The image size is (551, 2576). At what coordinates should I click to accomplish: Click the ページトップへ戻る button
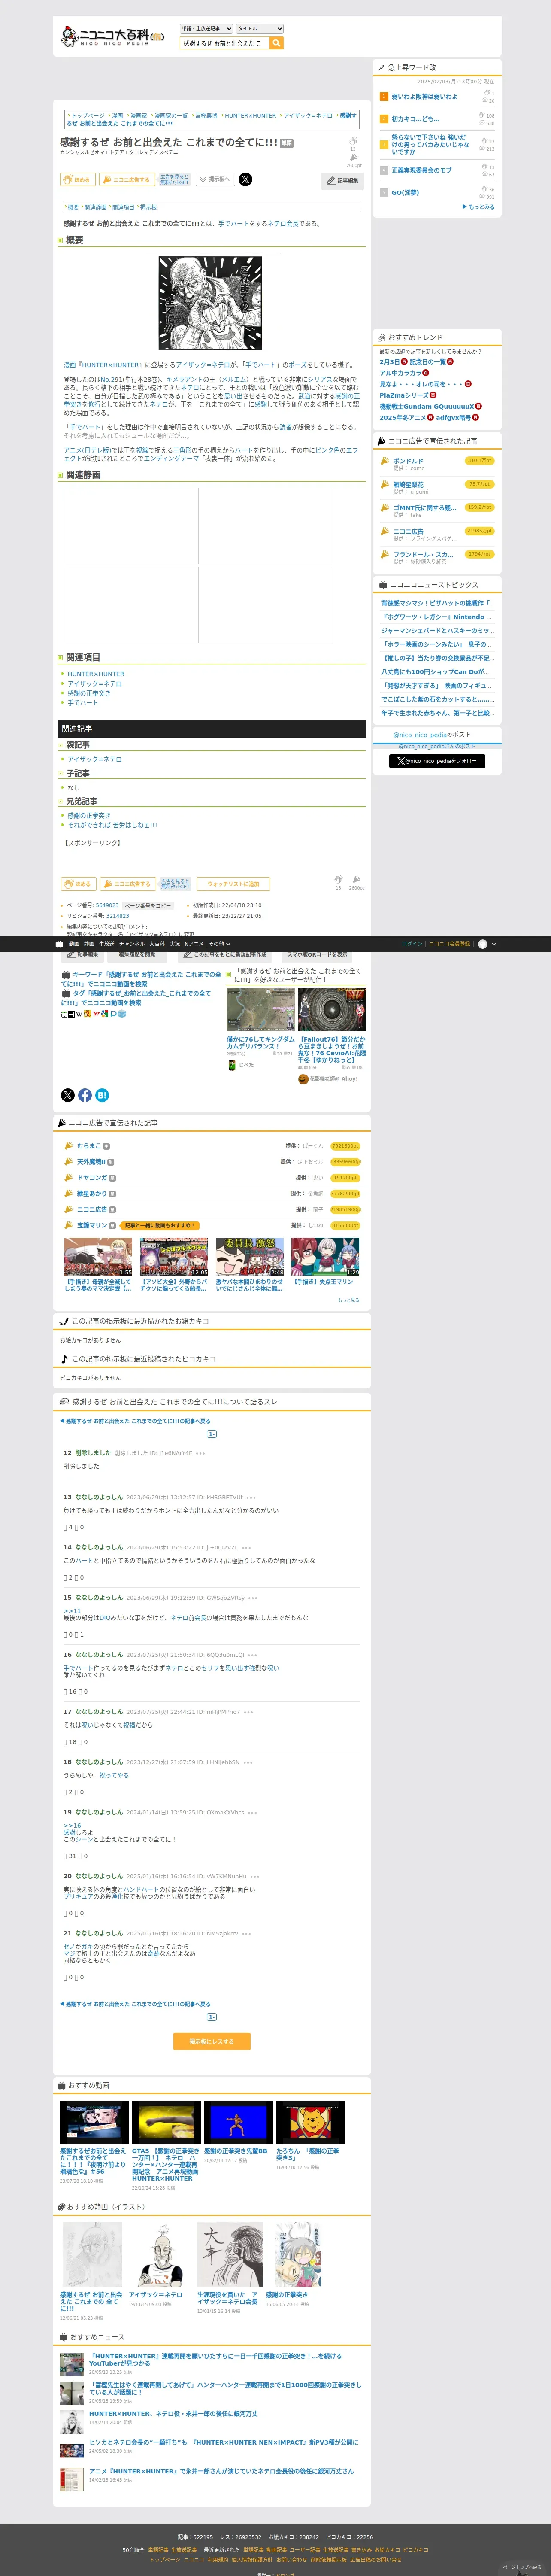tap(522, 2566)
